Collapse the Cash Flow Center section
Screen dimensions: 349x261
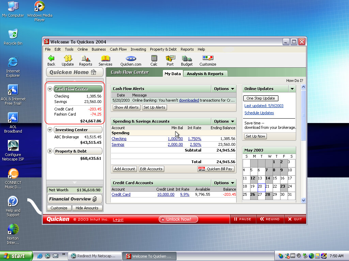point(50,89)
